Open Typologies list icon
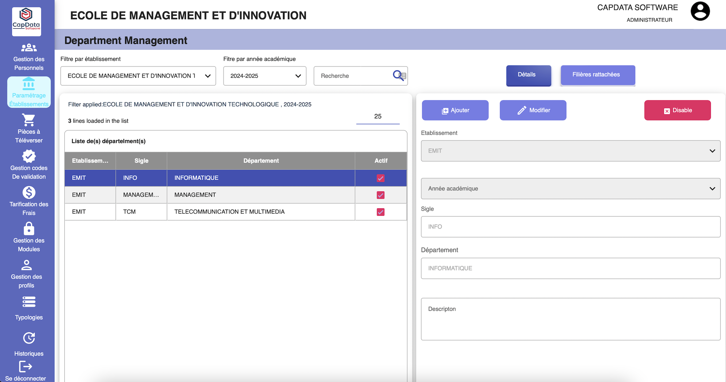This screenshot has height=382, width=726. tap(29, 302)
